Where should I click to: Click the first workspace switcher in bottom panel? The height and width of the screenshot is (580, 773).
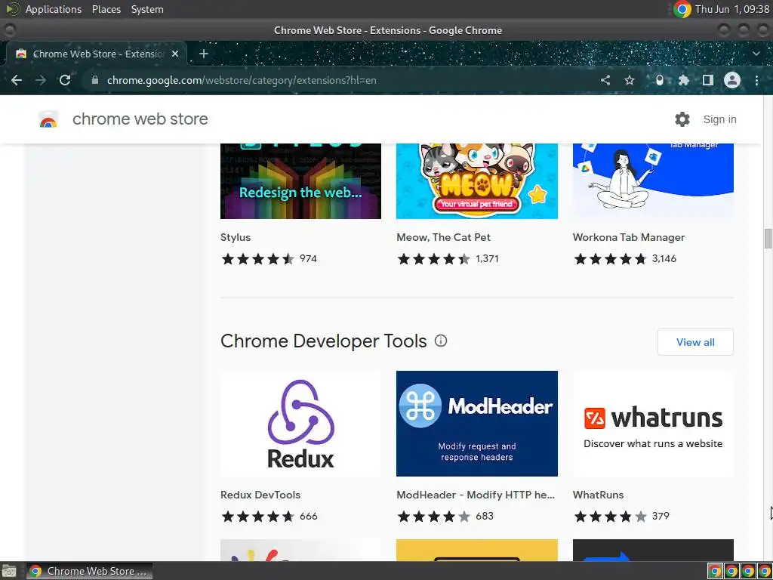pyautogui.click(x=714, y=571)
